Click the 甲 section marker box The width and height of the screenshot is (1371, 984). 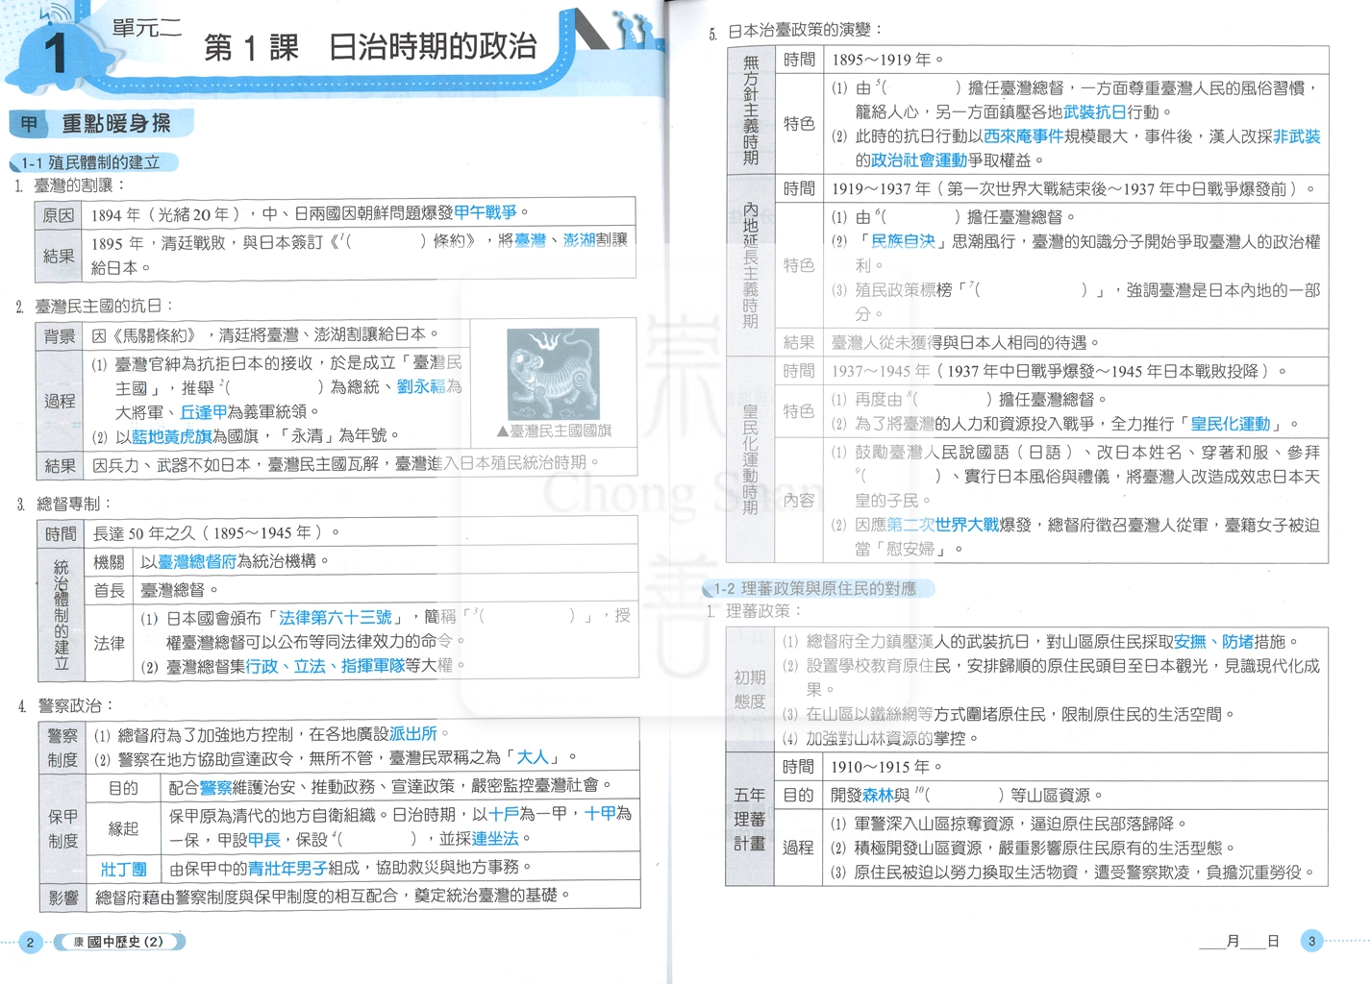point(29,124)
